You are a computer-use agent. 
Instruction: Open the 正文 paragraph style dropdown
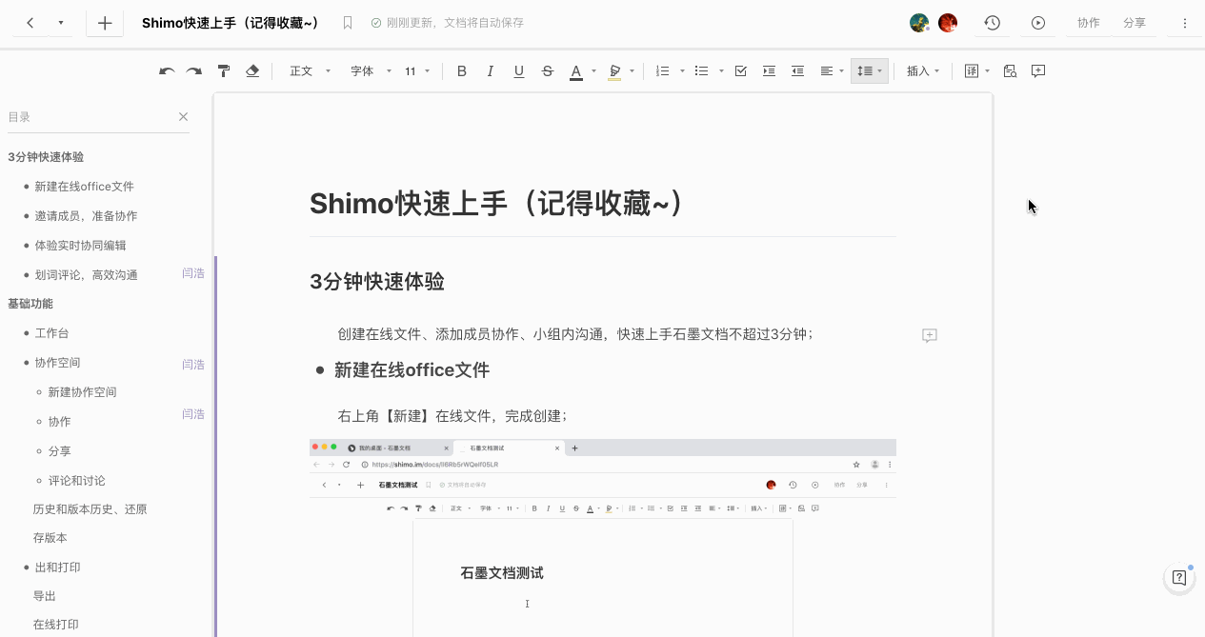[311, 71]
